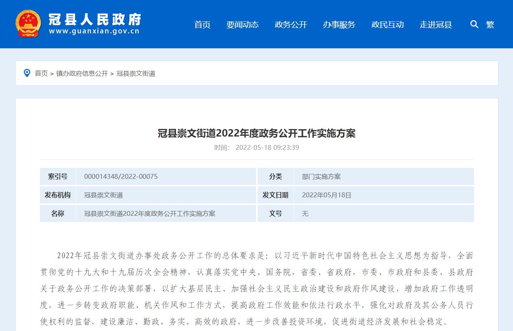Image resolution: width=513 pixels, height=331 pixels.
Task: Open the search magnifier icon
Action: (474, 25)
